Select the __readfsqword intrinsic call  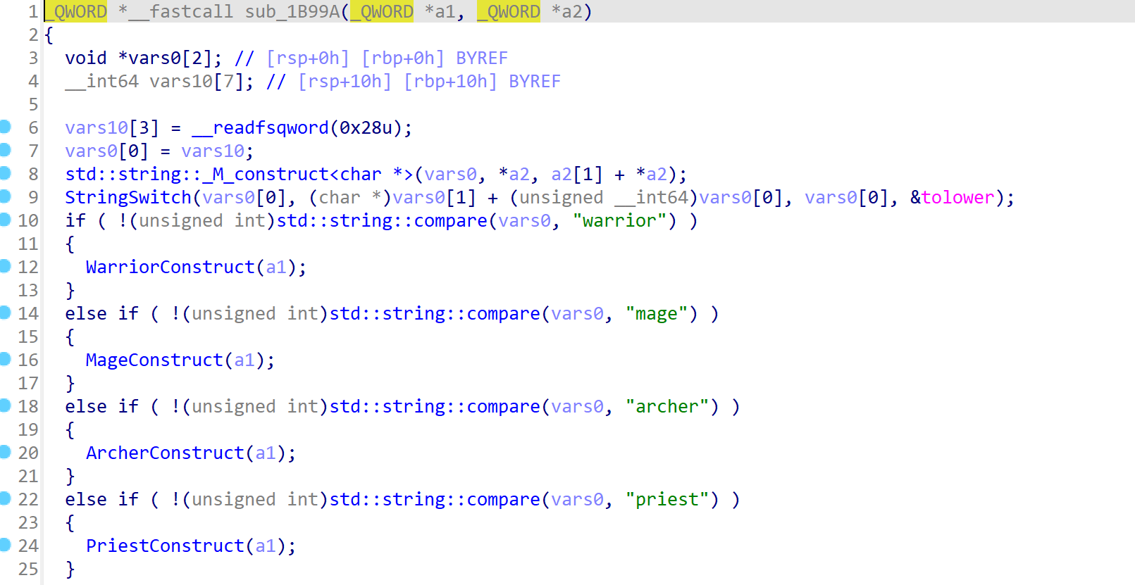260,128
